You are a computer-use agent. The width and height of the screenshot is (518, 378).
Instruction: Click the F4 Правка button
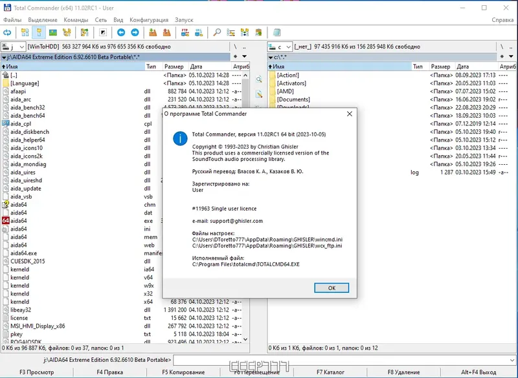pos(109,372)
